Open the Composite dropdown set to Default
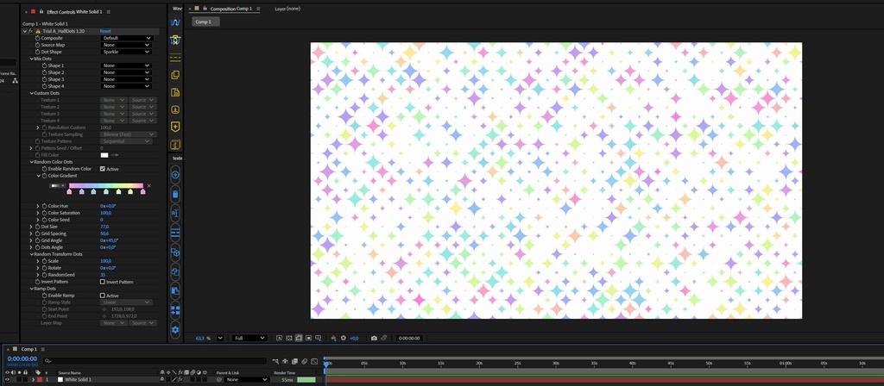Screen dimensions: 884x386 point(126,38)
